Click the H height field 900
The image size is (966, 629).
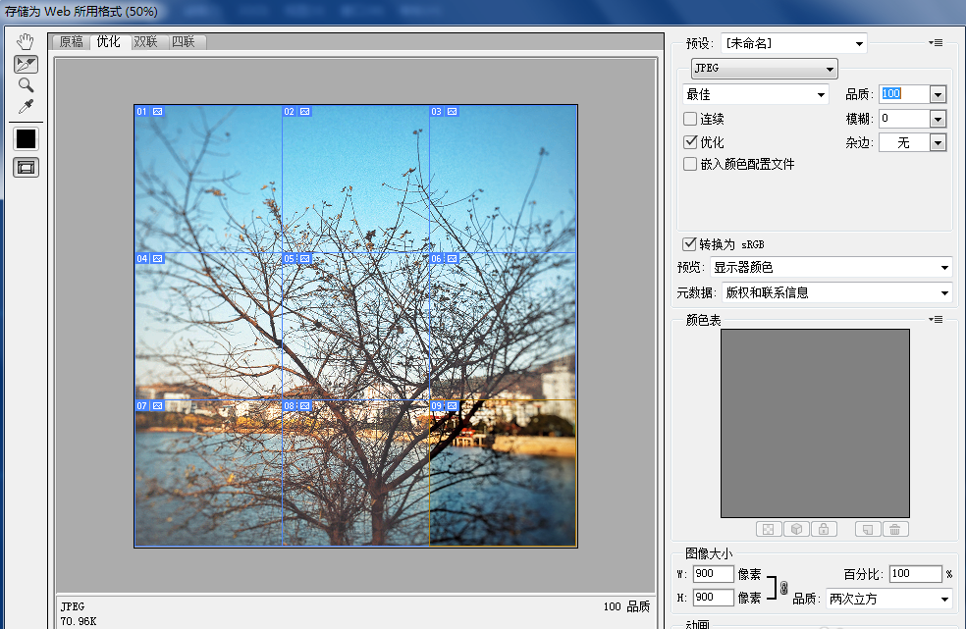point(714,597)
